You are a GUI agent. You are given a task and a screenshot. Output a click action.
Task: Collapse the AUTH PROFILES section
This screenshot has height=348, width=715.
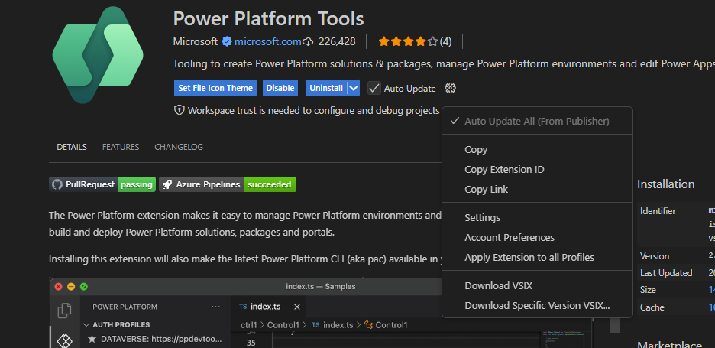(86, 325)
